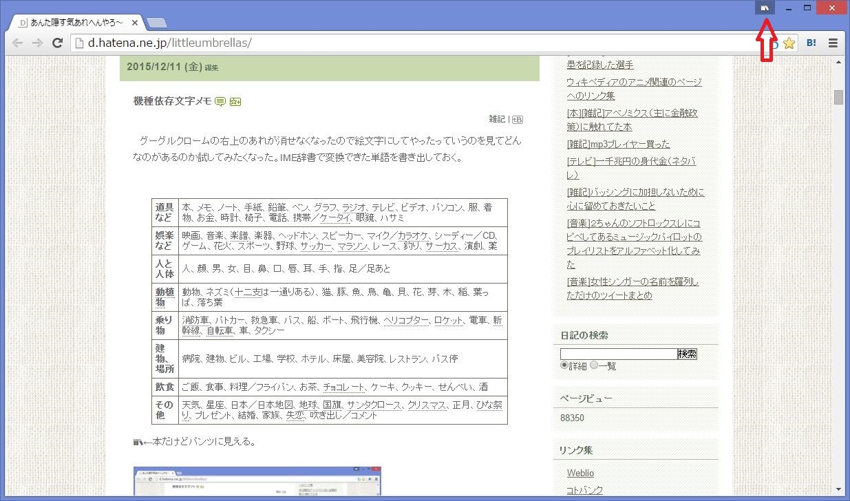
Task: Click the diary search text field
Action: pyautogui.click(x=618, y=354)
